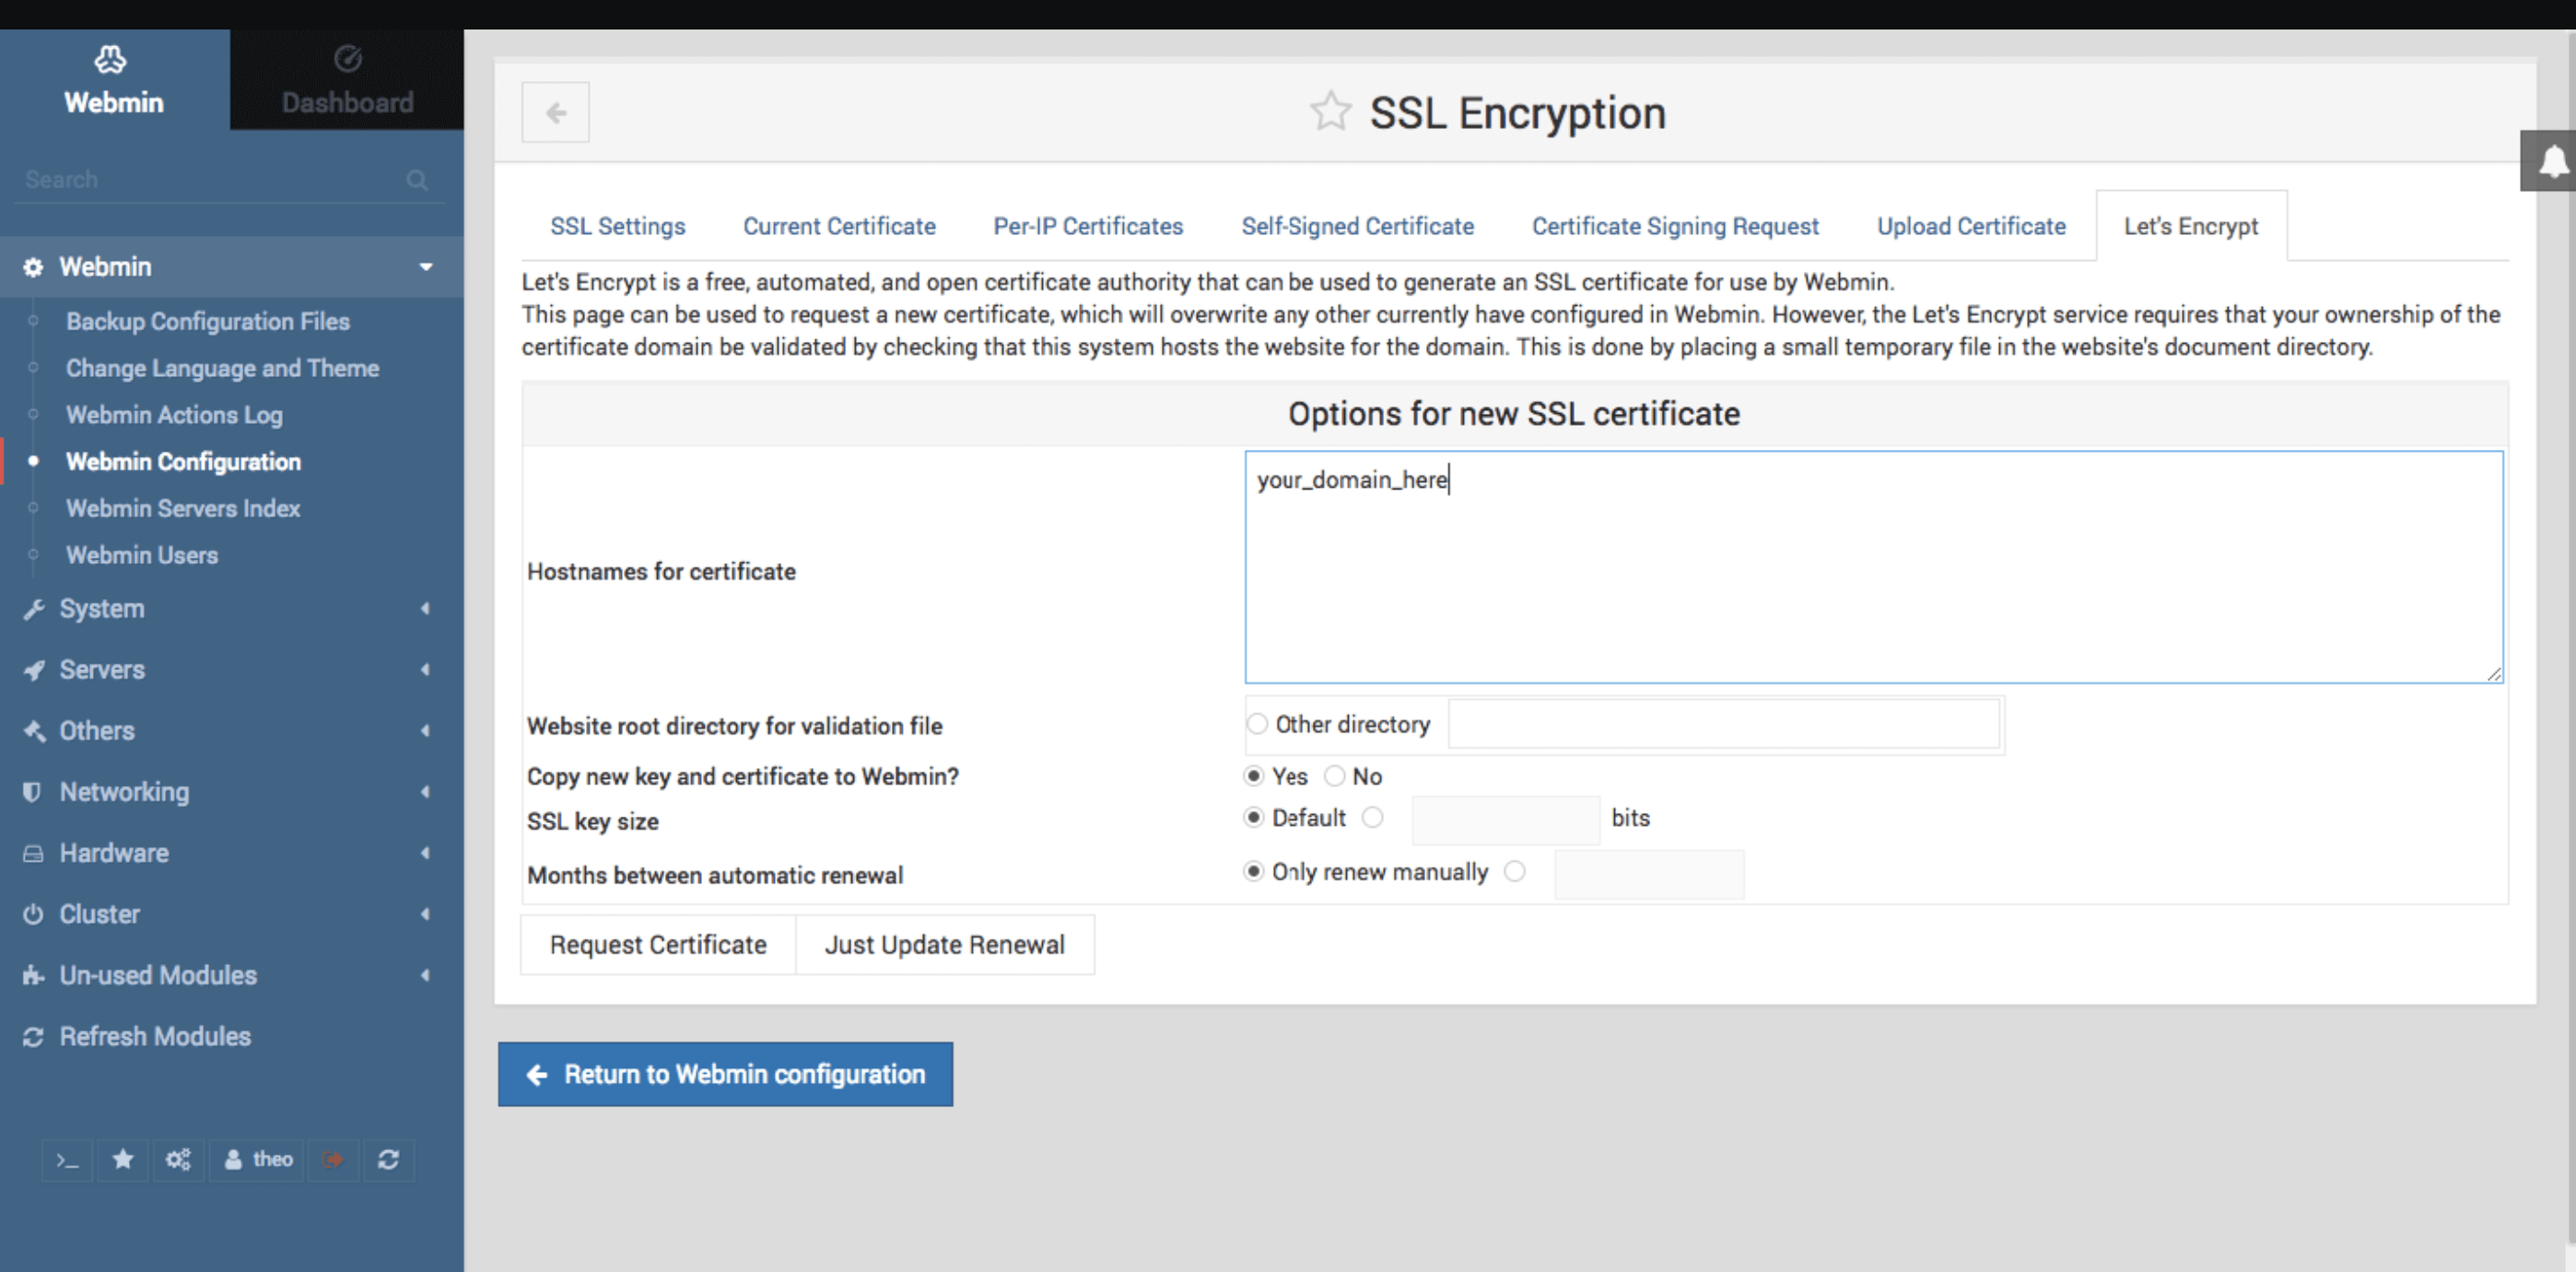This screenshot has height=1272, width=2576.
Task: Switch to the Self-Signed Certificate tab
Action: pos(1357,226)
